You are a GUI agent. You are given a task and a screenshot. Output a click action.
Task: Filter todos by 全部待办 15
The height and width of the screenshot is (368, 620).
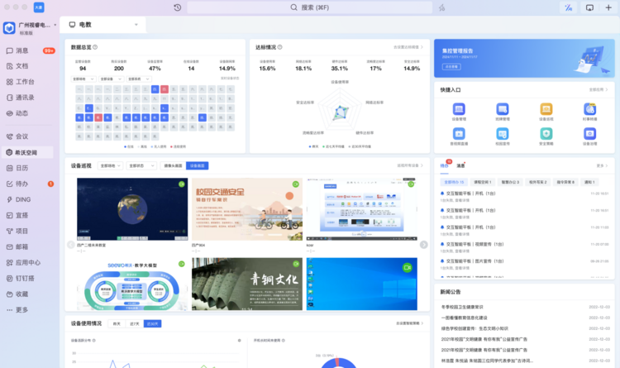click(x=454, y=182)
